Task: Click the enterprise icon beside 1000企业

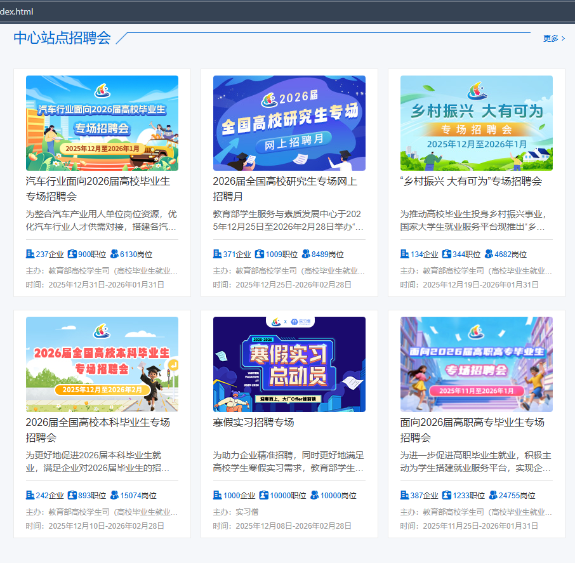Action: tap(217, 495)
